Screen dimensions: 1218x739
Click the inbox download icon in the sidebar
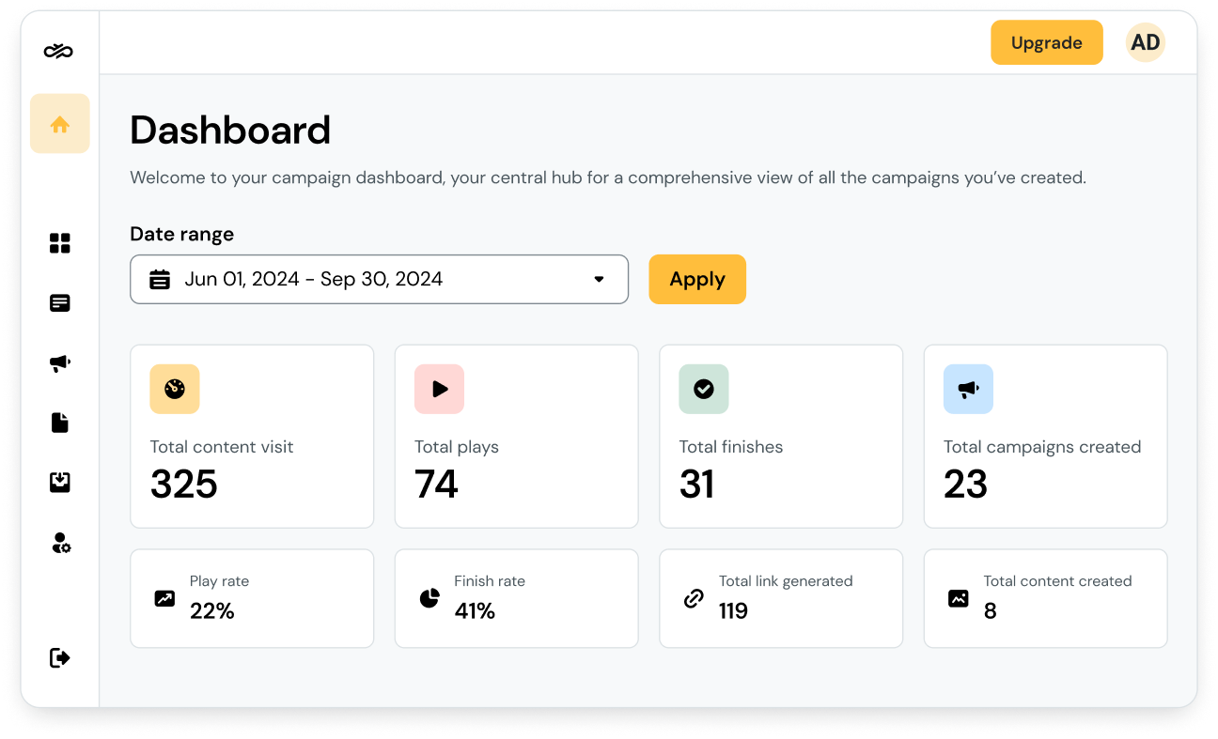point(59,482)
